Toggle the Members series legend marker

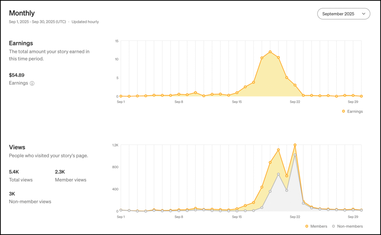pos(307,226)
